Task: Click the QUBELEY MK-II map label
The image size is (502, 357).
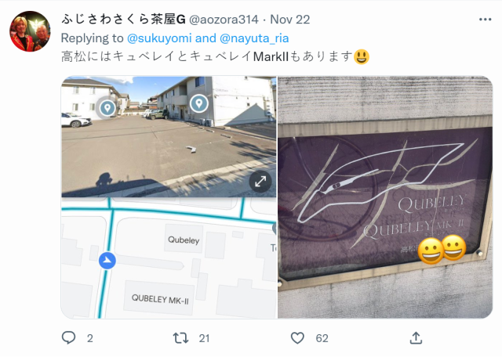Action: click(160, 299)
